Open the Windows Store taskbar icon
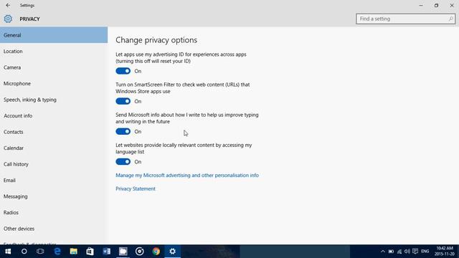The width and height of the screenshot is (459, 258). (x=90, y=252)
